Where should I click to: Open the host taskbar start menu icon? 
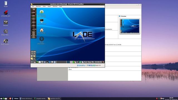pos(1,99)
